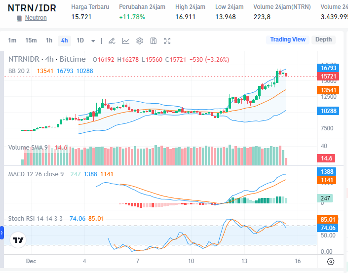Switch to the 1h timeframe
The width and height of the screenshot is (348, 273).
pyautogui.click(x=49, y=40)
